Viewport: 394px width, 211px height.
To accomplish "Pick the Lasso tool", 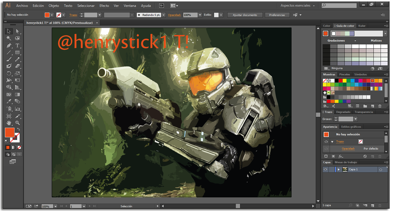I will click(x=17, y=38).
